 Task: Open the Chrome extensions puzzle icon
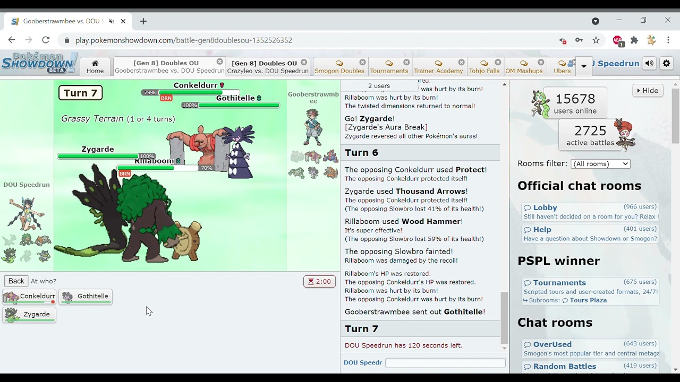point(634,40)
